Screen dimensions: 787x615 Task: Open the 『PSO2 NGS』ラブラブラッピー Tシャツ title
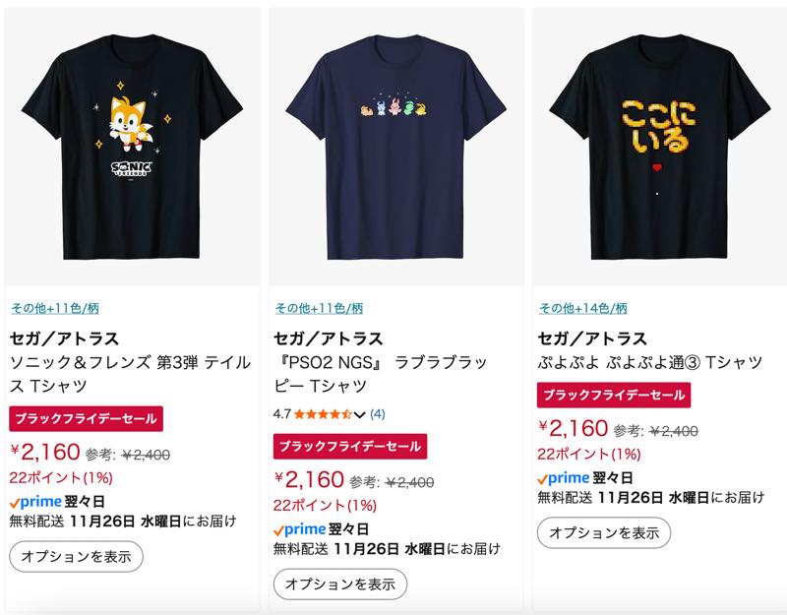pyautogui.click(x=381, y=374)
